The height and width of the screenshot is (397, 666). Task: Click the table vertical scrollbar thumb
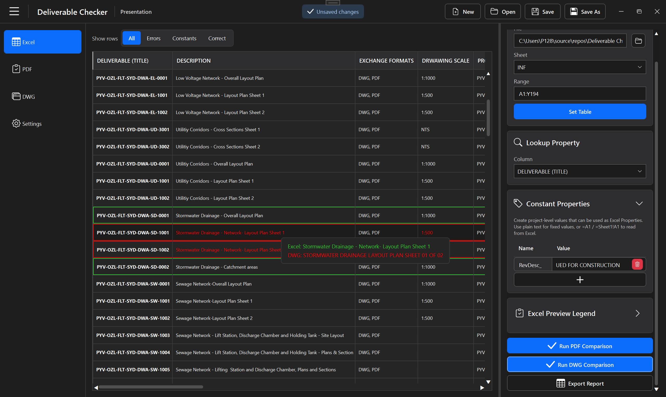click(488, 118)
